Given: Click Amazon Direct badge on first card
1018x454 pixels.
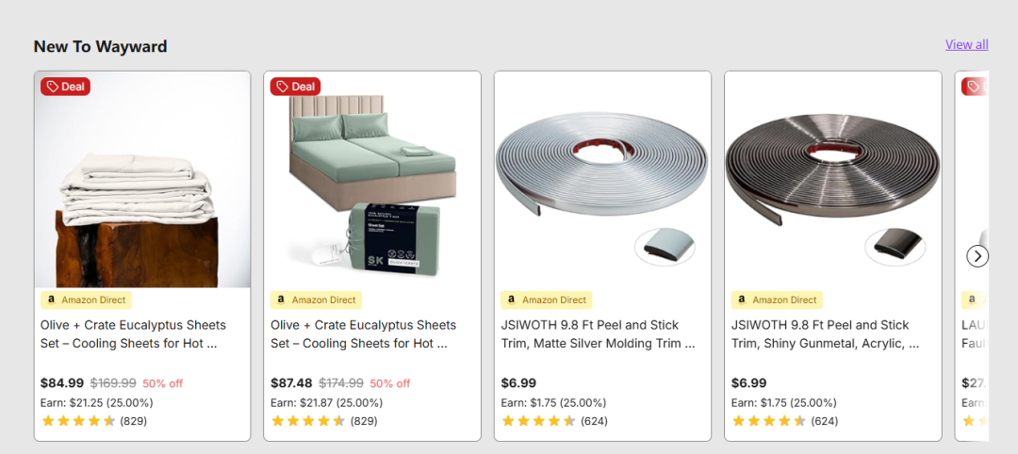Looking at the screenshot, I should pyautogui.click(x=87, y=300).
